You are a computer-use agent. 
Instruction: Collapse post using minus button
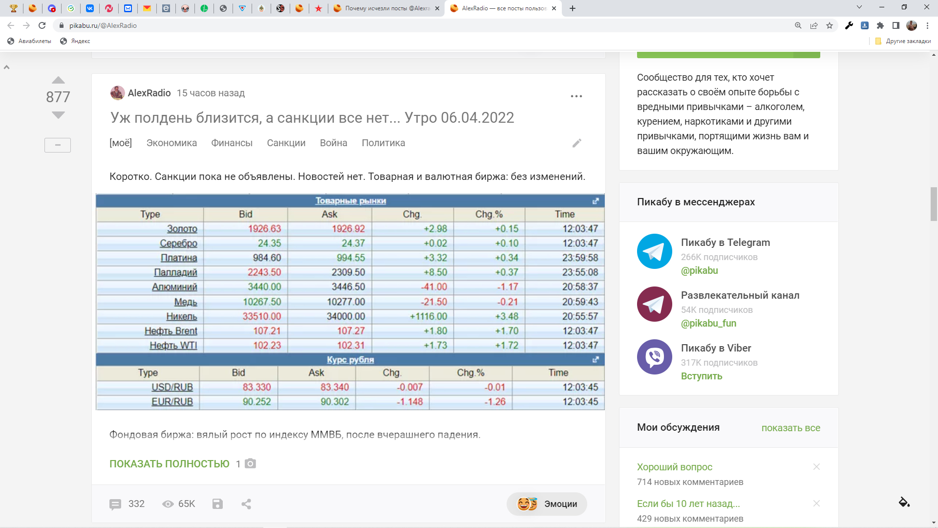58,145
